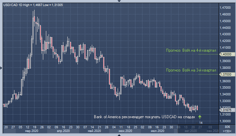Click the 3rd quarter BofA forecast label
The image size is (236, 136).
(x=190, y=71)
